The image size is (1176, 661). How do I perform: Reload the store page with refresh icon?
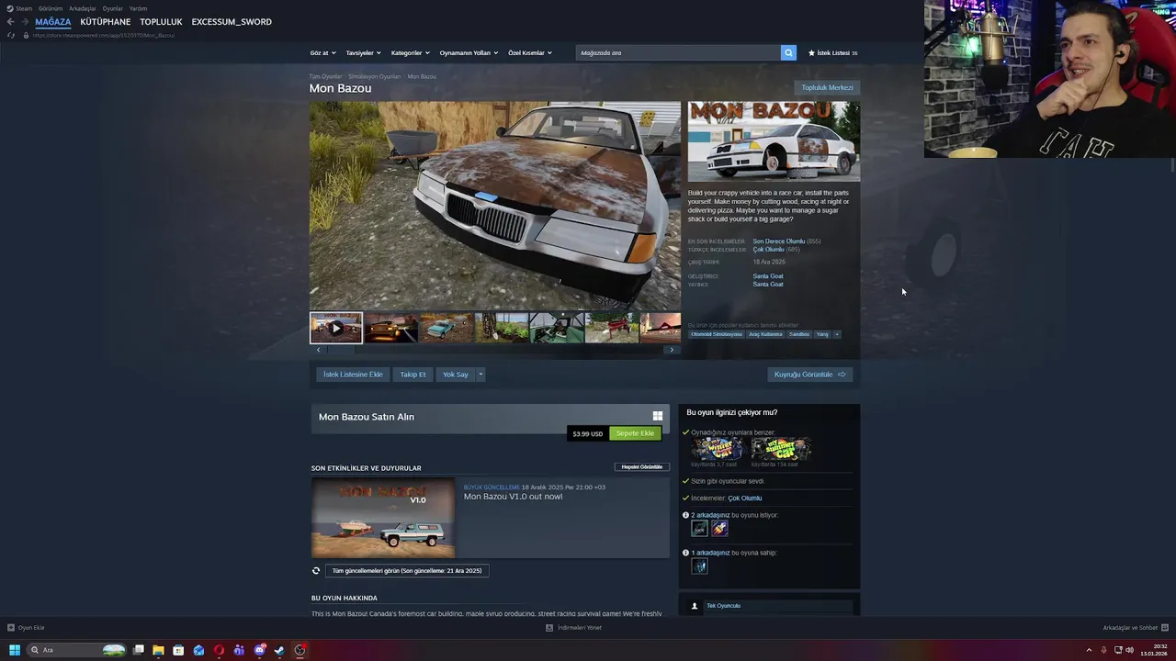11,35
